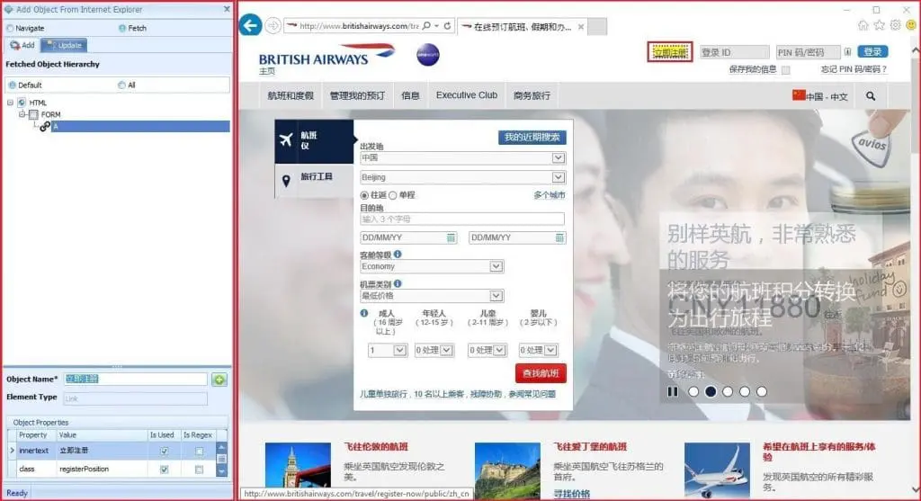Viewport: 921px width, 501px height.
Task: Click the green add button beside Object Name
Action: pyautogui.click(x=219, y=380)
